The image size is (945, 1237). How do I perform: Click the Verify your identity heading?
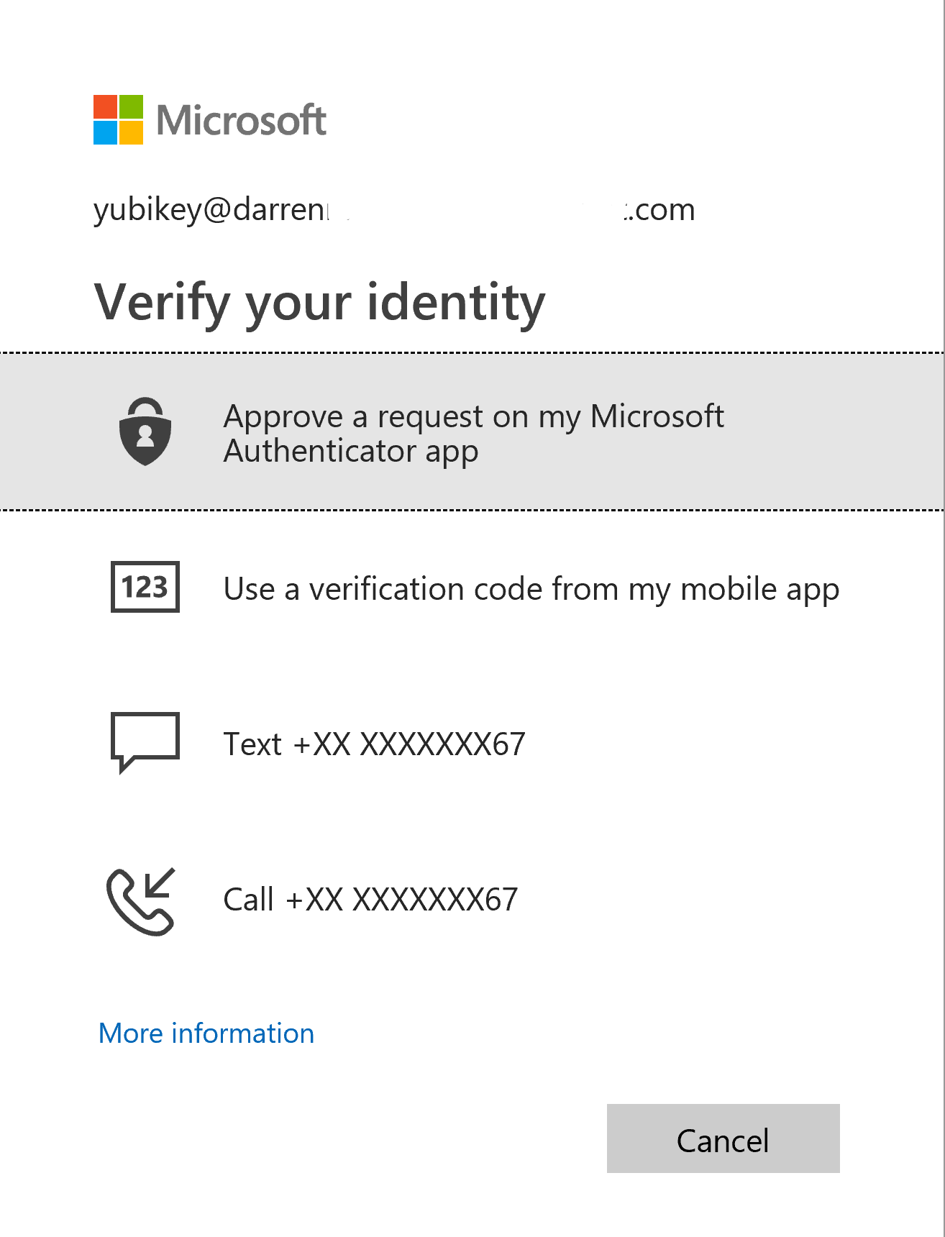click(320, 302)
